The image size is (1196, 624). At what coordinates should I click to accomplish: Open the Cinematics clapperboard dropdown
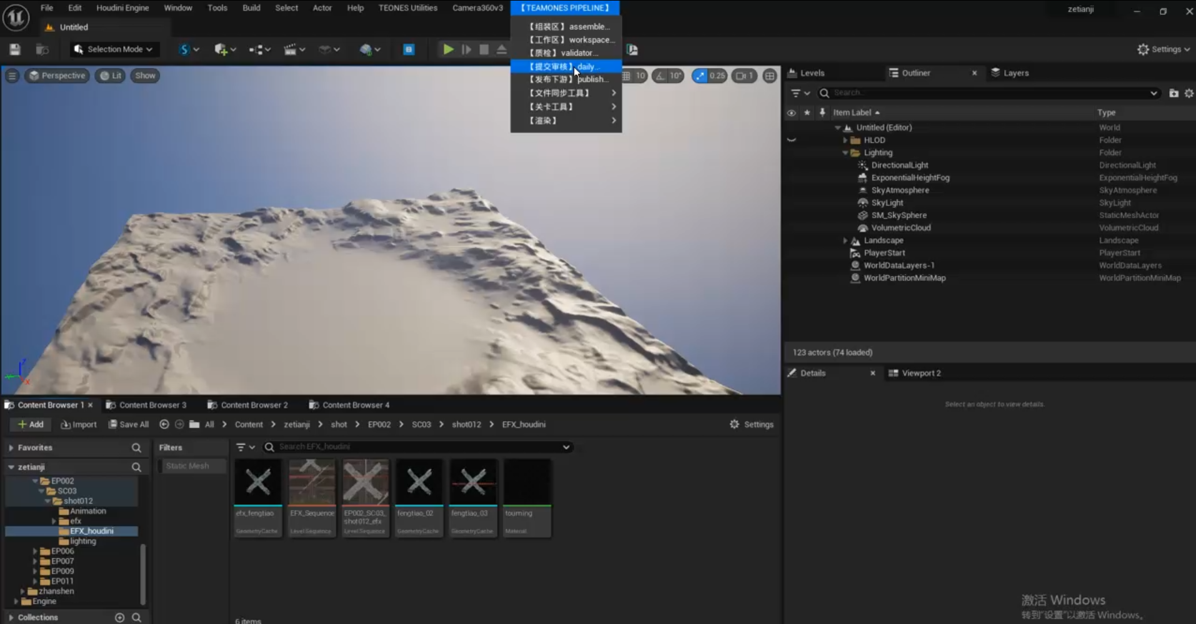[x=294, y=49]
